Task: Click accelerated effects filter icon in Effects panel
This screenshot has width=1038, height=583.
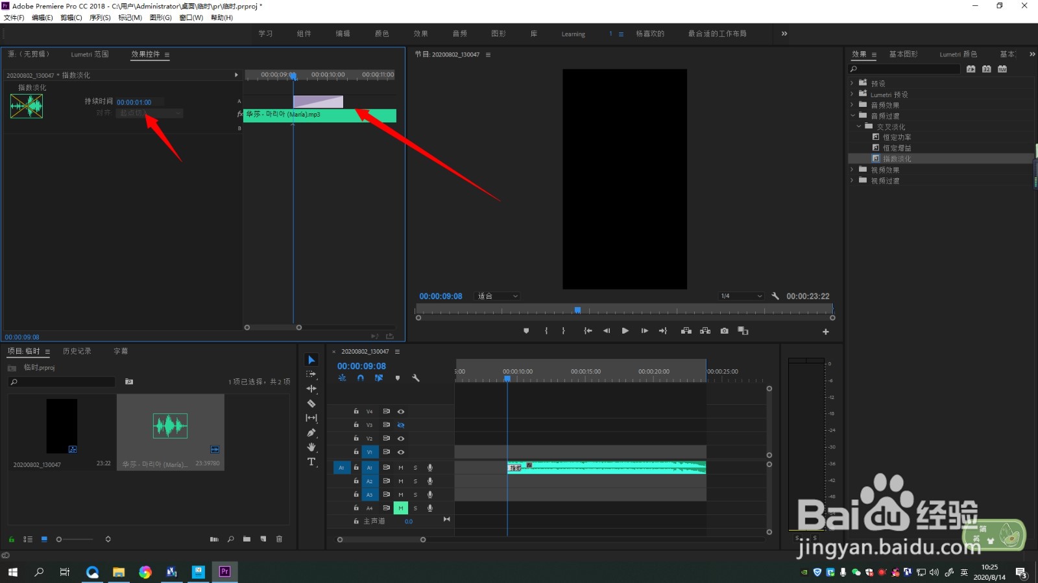Action: tap(971, 69)
